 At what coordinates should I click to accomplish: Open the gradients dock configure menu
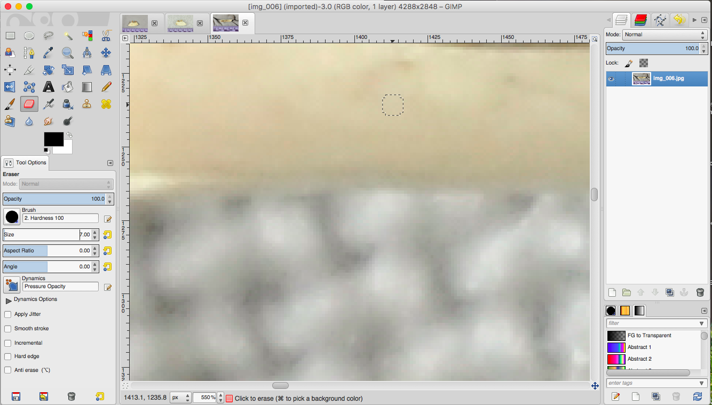[704, 311]
